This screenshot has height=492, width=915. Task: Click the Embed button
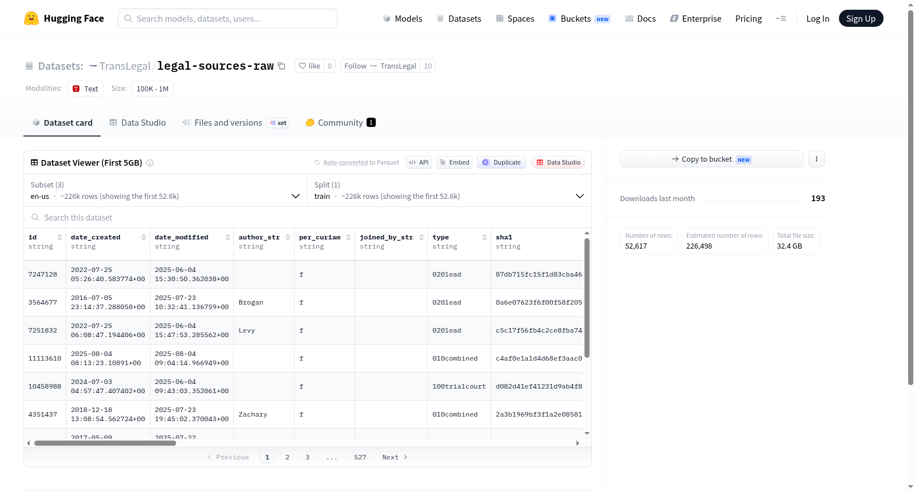[x=455, y=162]
